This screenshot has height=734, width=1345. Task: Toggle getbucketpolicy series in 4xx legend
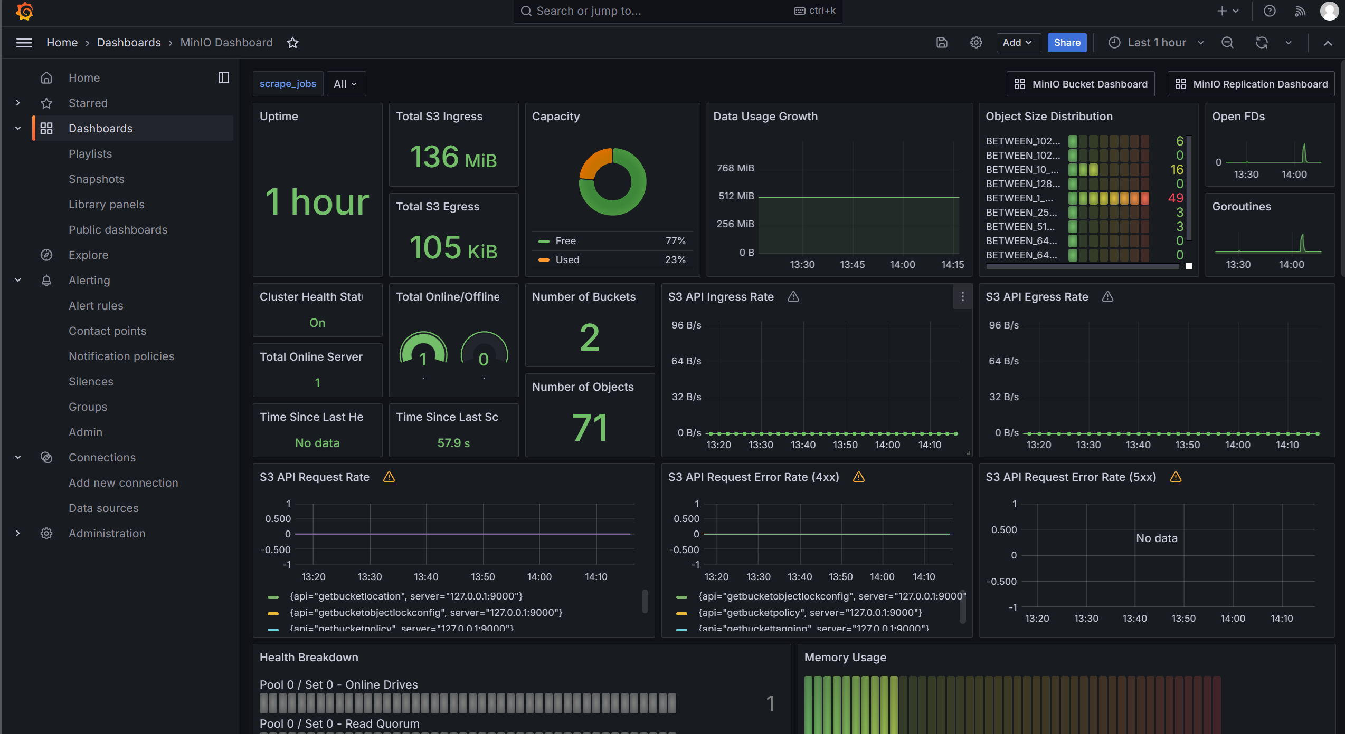click(x=810, y=612)
